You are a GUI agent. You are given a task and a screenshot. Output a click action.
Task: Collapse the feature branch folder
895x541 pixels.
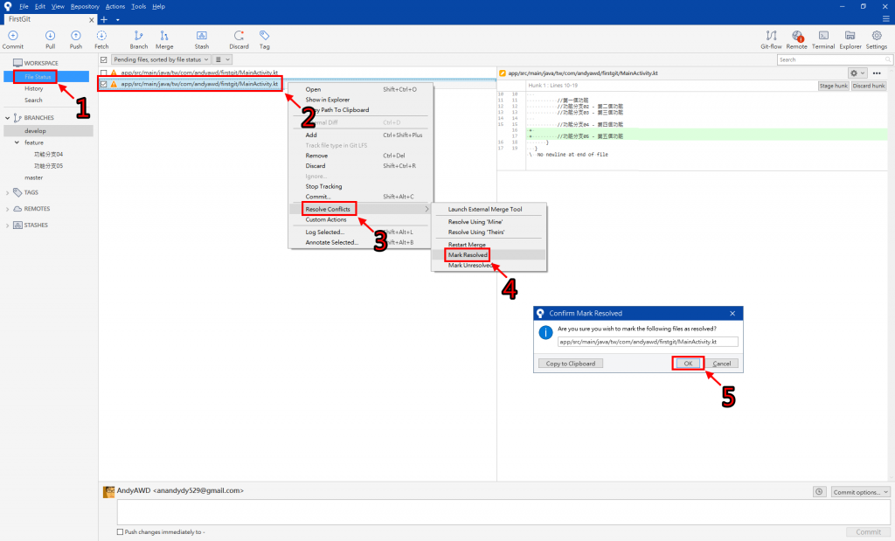(x=17, y=142)
